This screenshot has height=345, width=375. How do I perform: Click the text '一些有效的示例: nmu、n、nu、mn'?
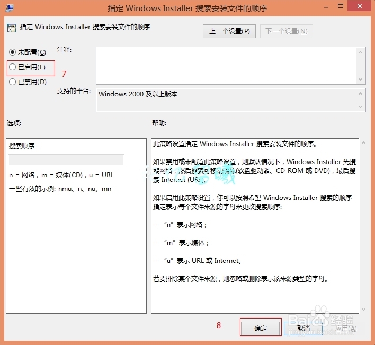pyautogui.click(x=60, y=189)
